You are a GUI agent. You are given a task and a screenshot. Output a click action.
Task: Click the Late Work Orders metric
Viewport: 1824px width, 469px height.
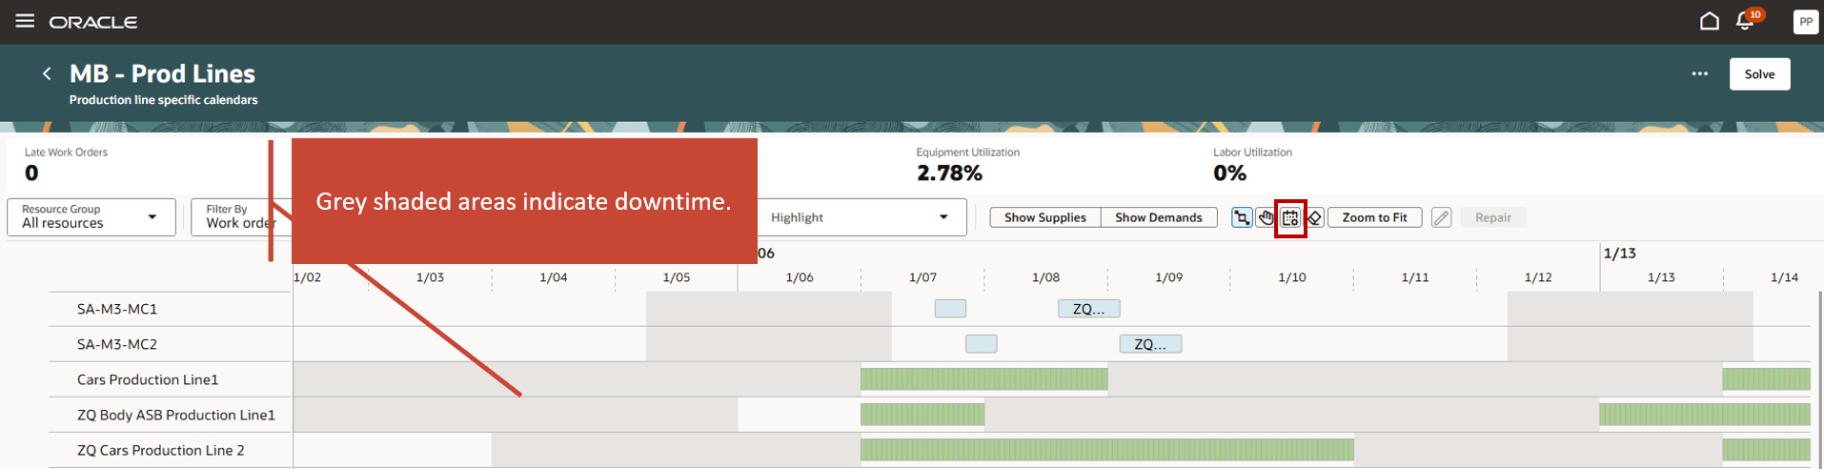66,165
